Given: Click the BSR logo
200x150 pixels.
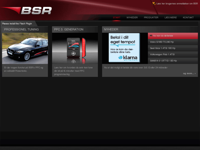Looking at the screenshot, I should (26, 10).
